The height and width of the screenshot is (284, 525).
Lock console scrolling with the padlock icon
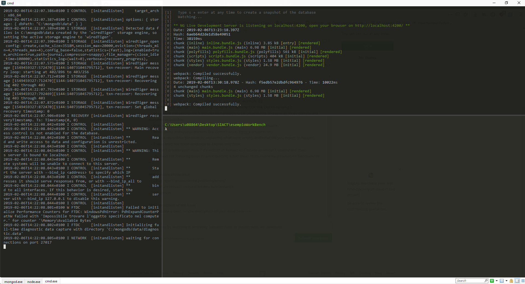click(x=511, y=281)
